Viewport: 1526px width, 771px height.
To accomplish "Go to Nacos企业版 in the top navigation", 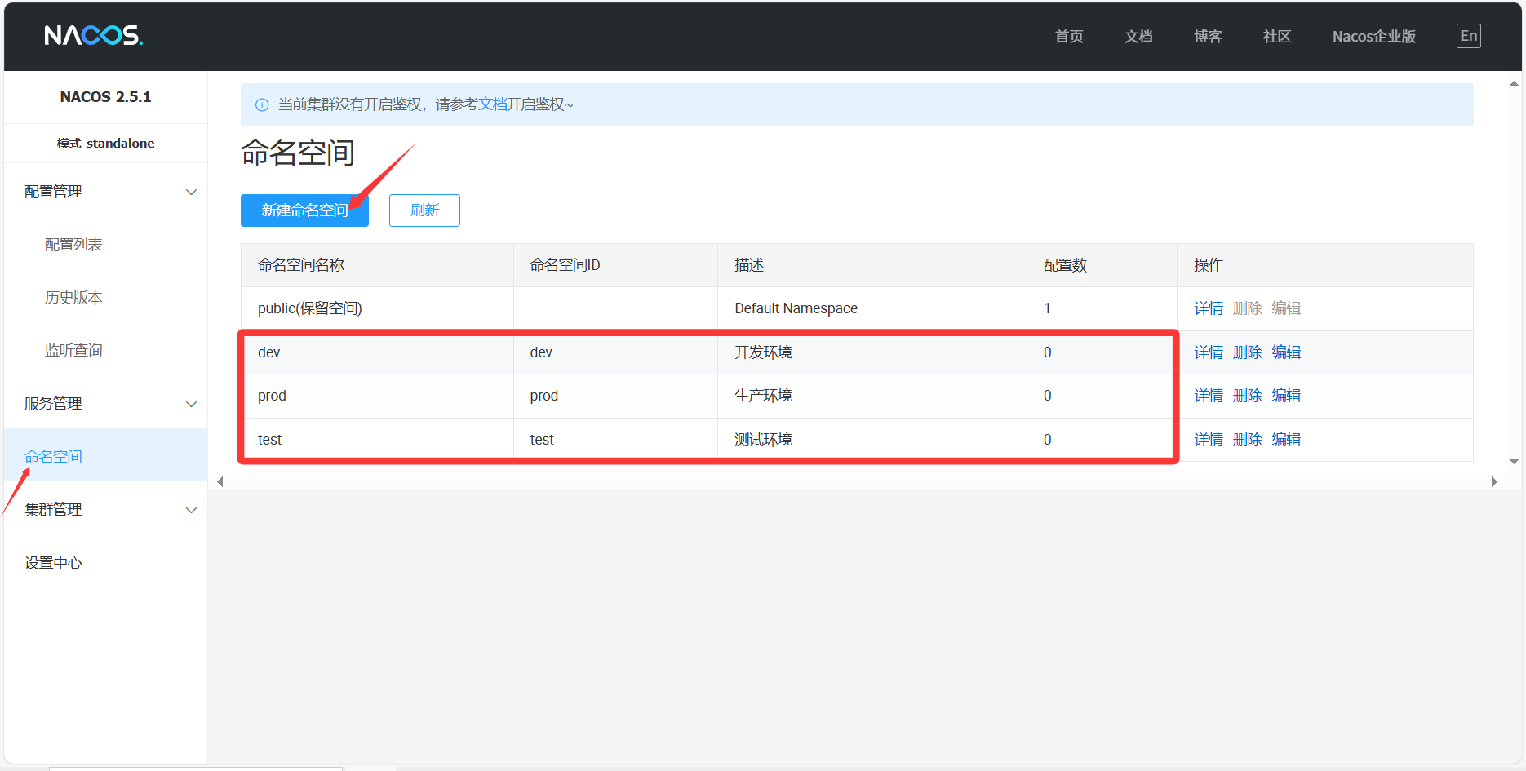I will pyautogui.click(x=1373, y=37).
